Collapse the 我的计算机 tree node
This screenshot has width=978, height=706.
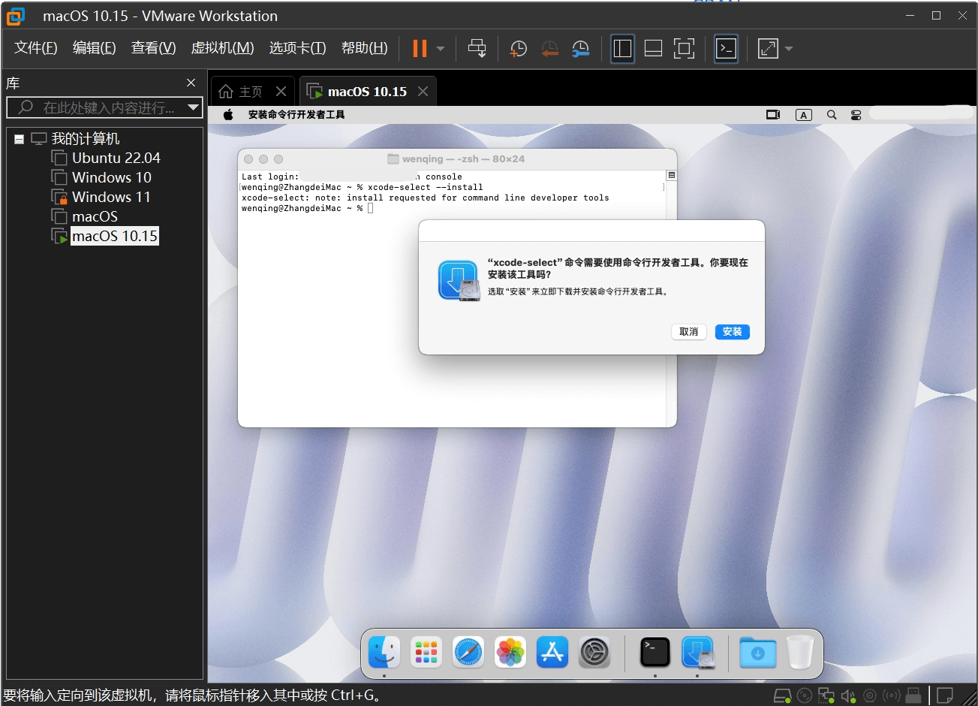click(x=19, y=139)
